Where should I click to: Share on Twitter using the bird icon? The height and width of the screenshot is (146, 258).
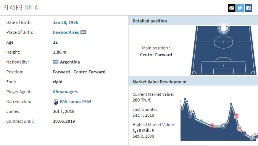coord(240,8)
